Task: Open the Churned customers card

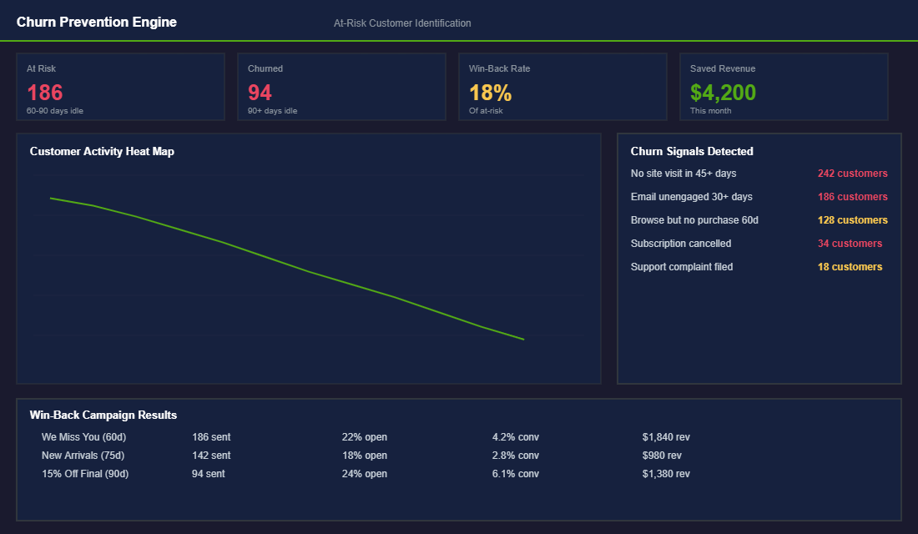Action: 341,86
